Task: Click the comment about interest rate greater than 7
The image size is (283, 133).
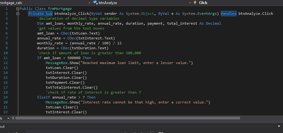Action: click(x=93, y=92)
